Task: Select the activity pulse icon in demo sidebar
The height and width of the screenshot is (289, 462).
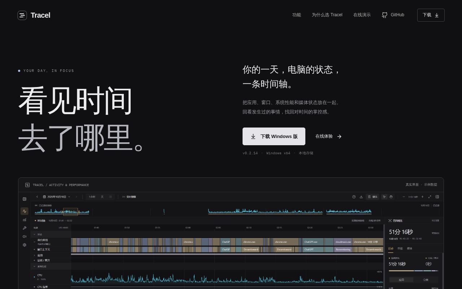Action: click(25, 211)
